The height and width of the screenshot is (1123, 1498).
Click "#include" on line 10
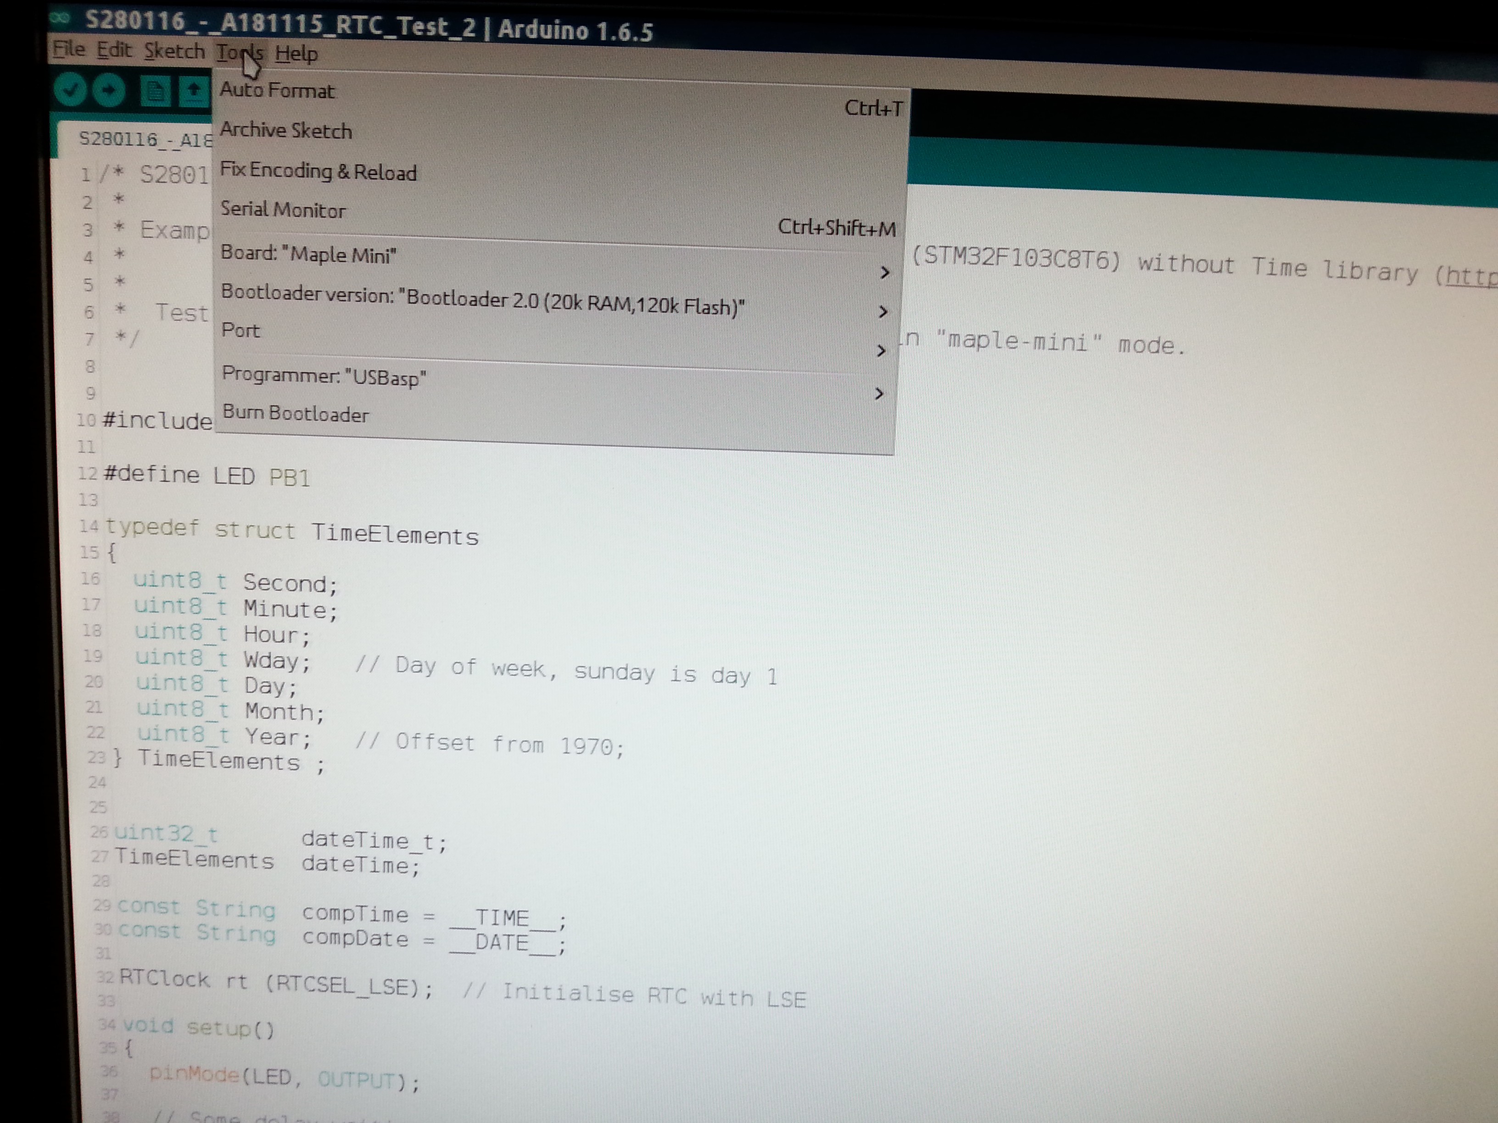point(157,420)
